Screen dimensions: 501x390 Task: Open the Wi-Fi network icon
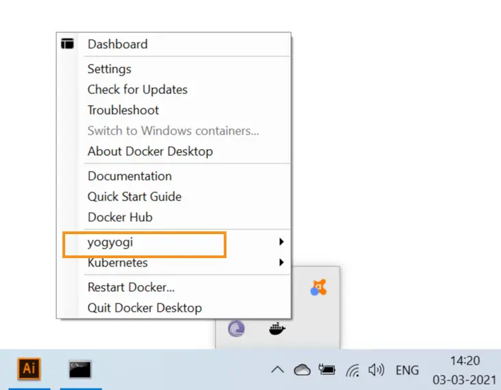point(353,371)
